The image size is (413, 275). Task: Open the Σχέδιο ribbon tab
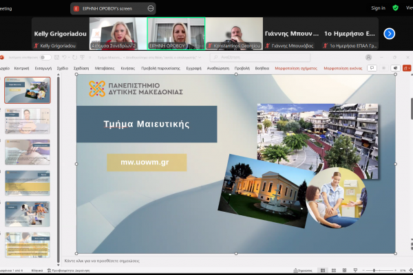tap(63, 68)
